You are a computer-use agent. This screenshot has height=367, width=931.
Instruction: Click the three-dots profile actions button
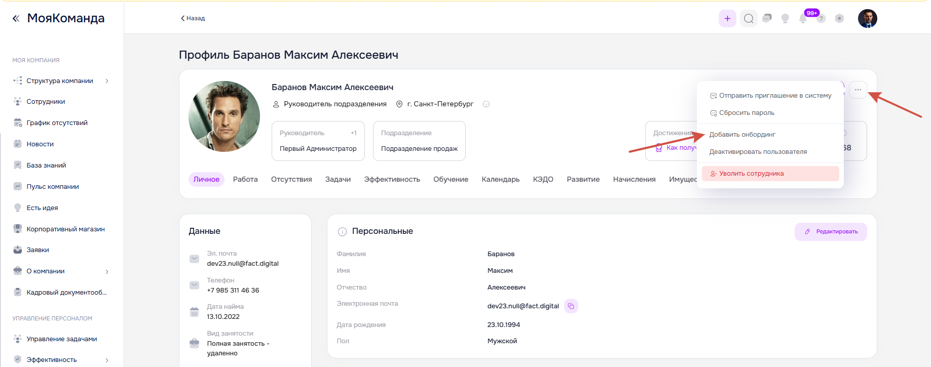pyautogui.click(x=858, y=90)
